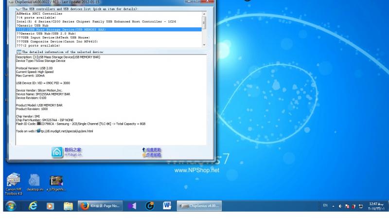The height and width of the screenshot is (219, 389).
Task: Switch to the Firefox 404 page taskbar button
Action: [x=100, y=206]
